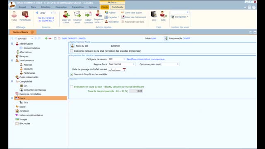
Task: Click the Responsable COMPT link
Action: pyautogui.click(x=186, y=38)
